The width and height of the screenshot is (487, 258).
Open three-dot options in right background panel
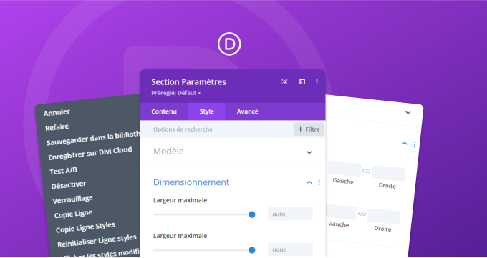[x=415, y=144]
